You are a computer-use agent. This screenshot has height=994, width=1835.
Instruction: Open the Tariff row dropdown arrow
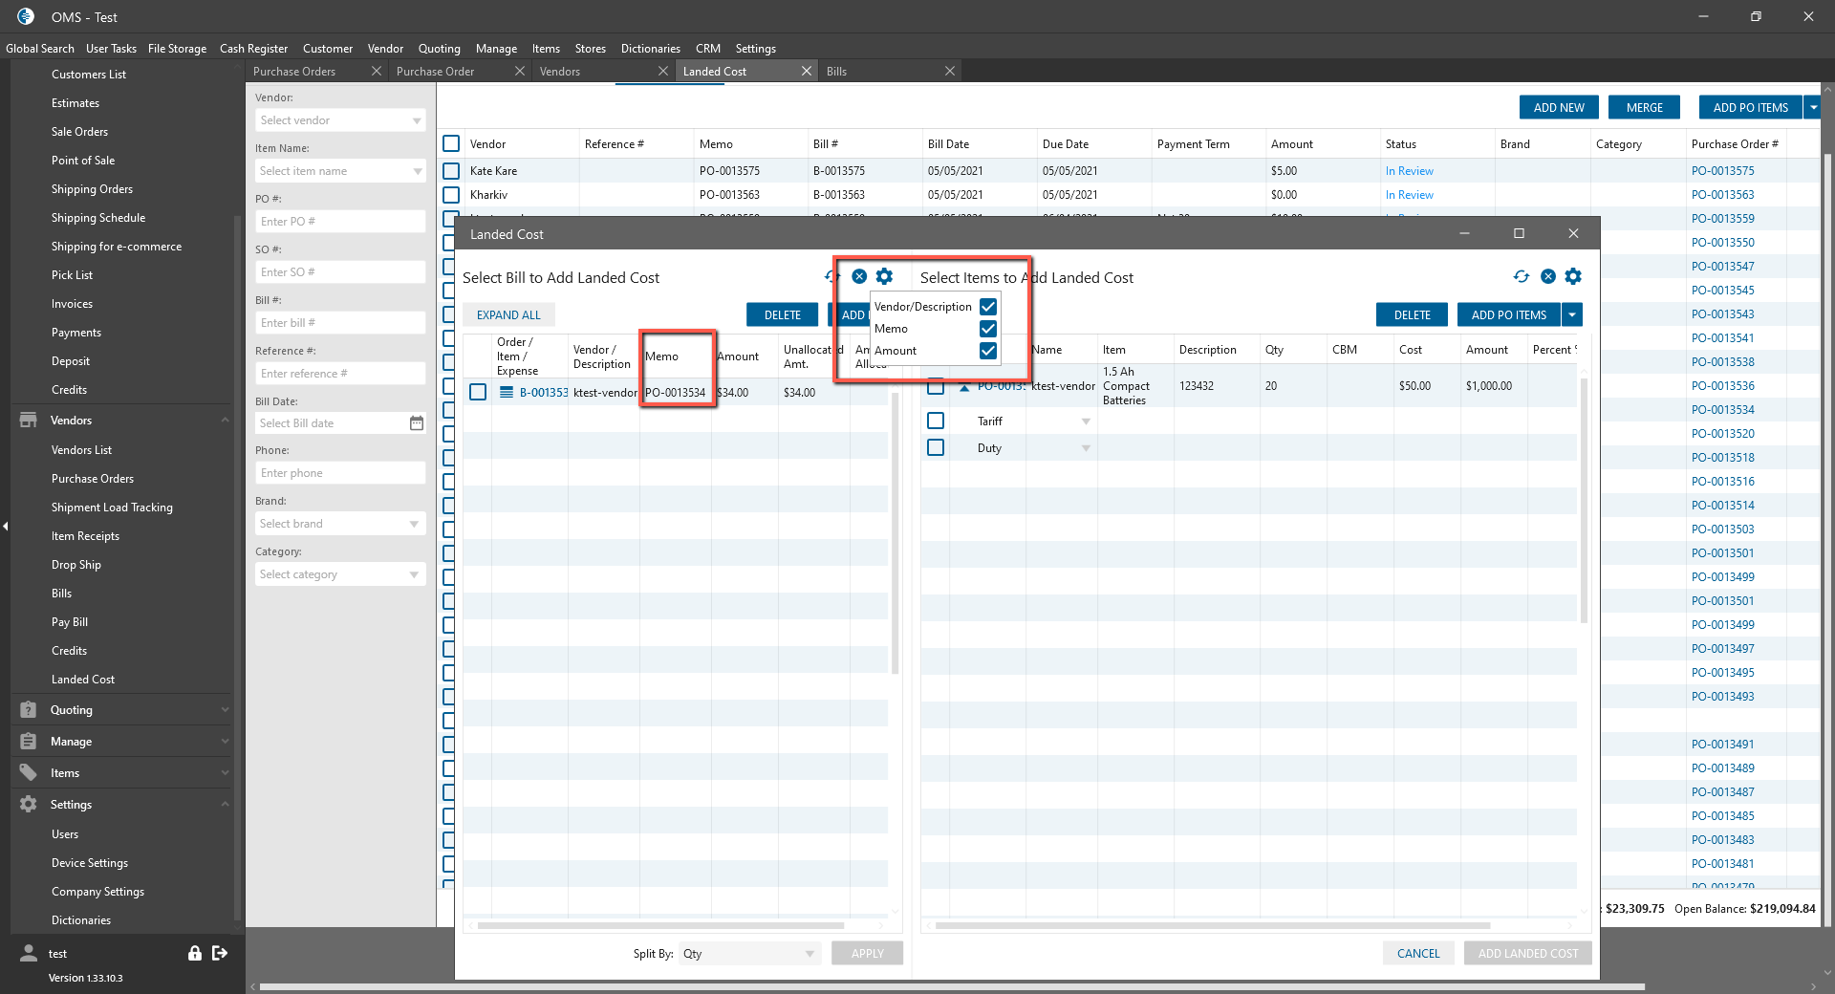[1086, 421]
